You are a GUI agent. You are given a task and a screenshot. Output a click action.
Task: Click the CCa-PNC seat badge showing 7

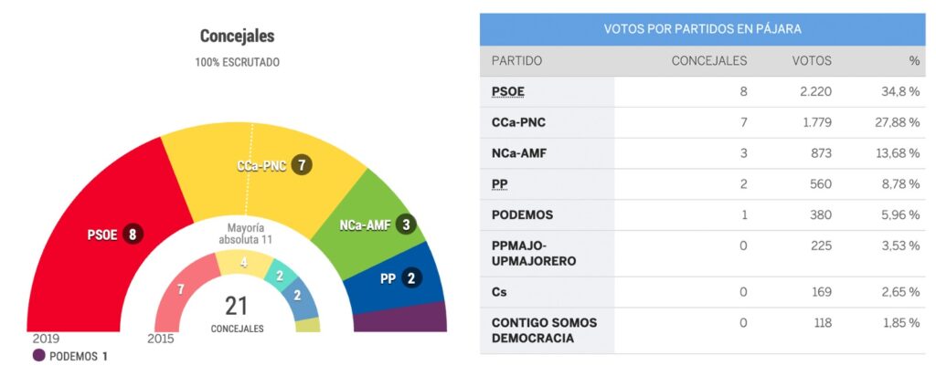299,165
